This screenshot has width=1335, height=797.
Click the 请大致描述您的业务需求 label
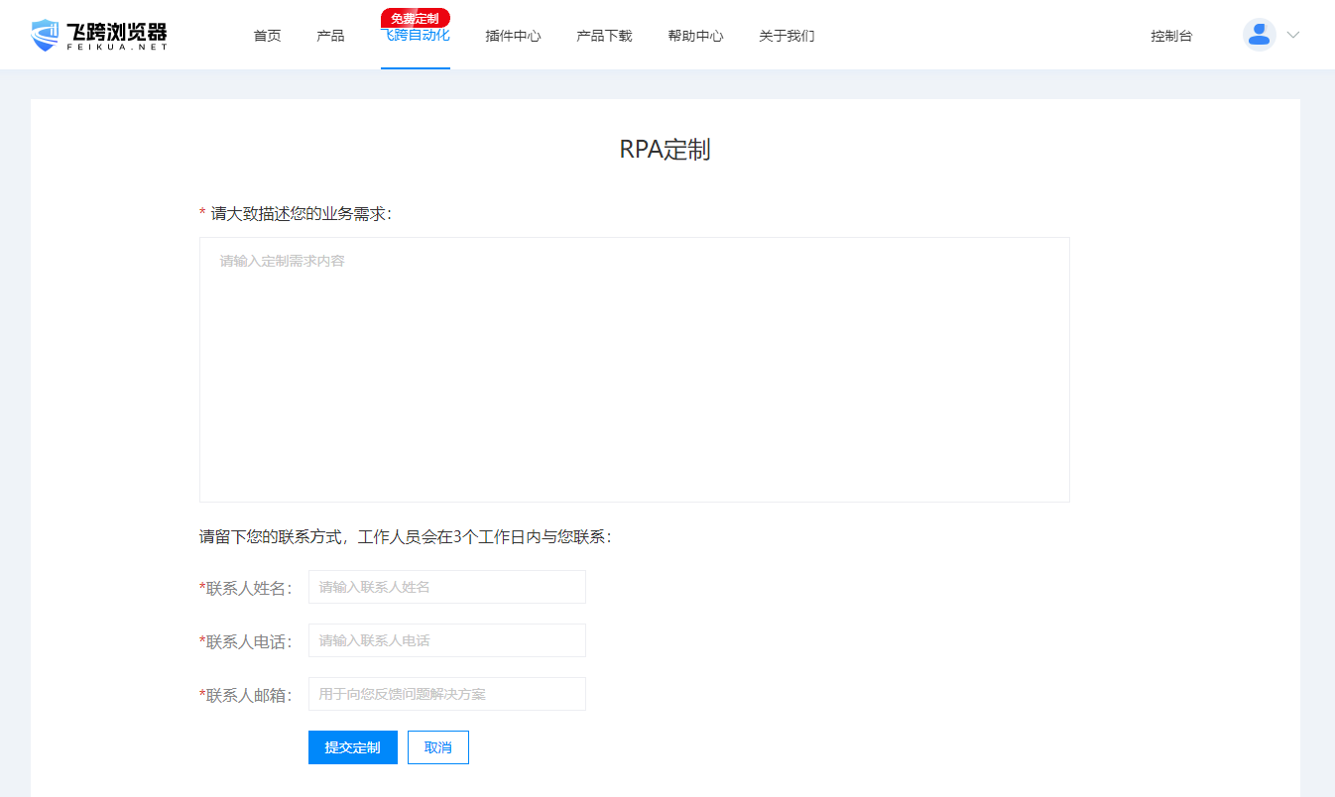click(301, 214)
